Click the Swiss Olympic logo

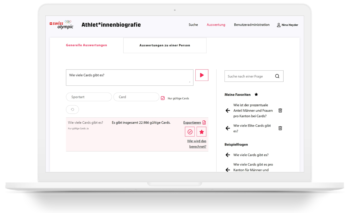[61, 25]
